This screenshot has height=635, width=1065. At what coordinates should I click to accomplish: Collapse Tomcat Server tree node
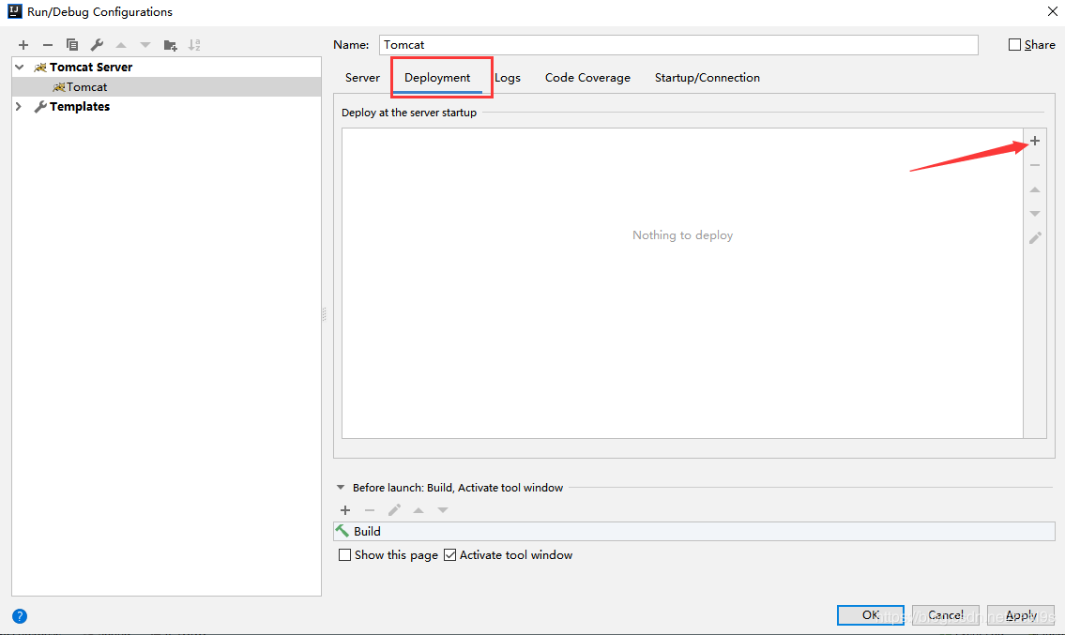pos(20,68)
